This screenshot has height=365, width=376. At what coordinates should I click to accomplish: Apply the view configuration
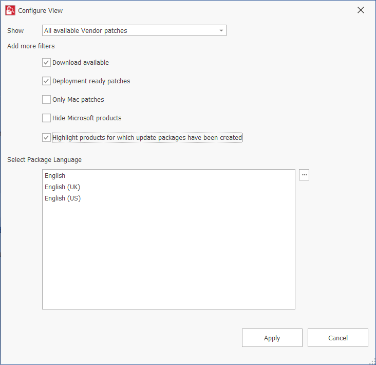pyautogui.click(x=272, y=338)
